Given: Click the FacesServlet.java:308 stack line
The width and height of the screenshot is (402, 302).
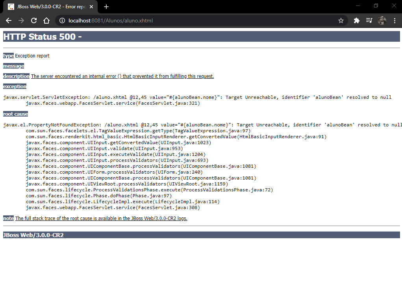Looking at the screenshot, I should coord(113,208).
